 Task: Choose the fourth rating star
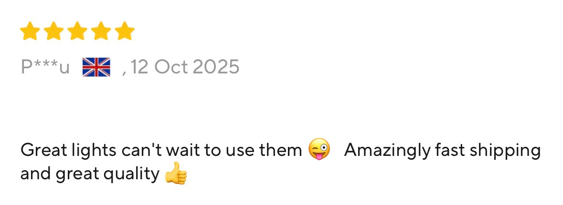[x=101, y=31]
